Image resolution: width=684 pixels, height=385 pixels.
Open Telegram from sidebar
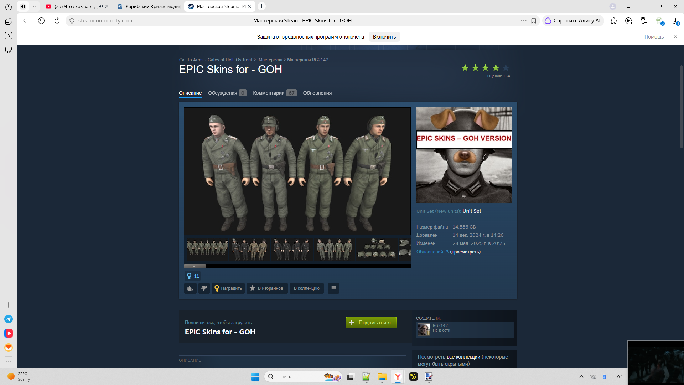9,319
